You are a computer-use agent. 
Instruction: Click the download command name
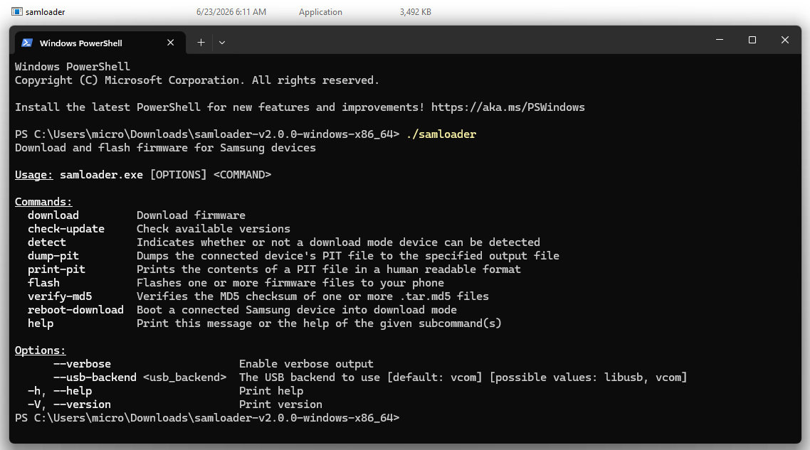point(53,215)
